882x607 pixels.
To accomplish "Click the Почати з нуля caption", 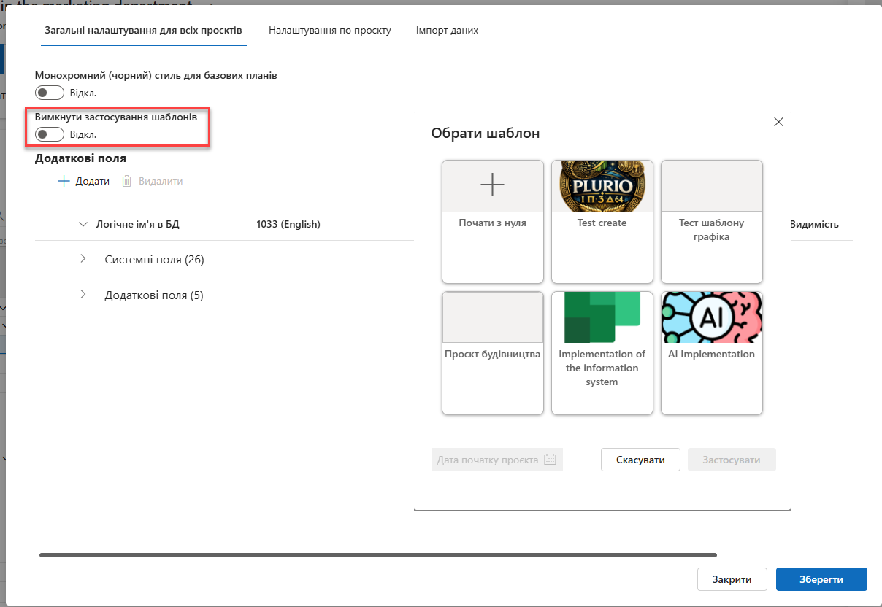I will click(x=493, y=223).
